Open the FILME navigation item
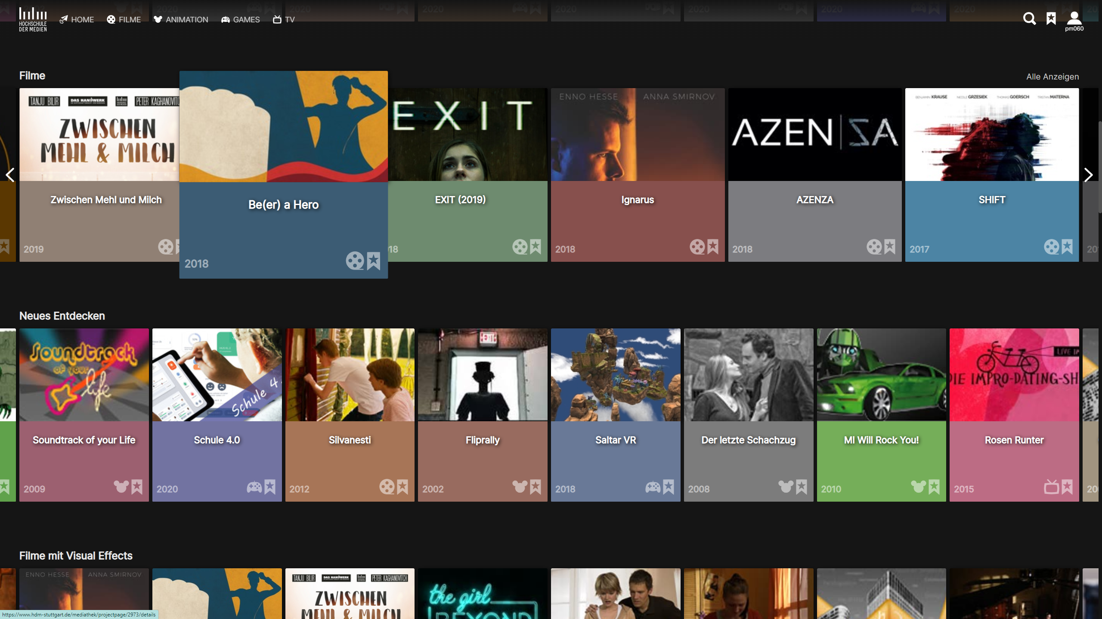The image size is (1102, 619). [x=124, y=19]
